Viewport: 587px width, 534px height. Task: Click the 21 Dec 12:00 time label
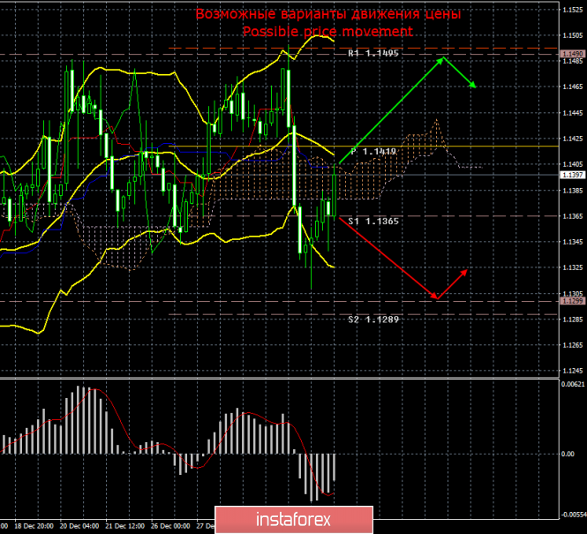(126, 523)
